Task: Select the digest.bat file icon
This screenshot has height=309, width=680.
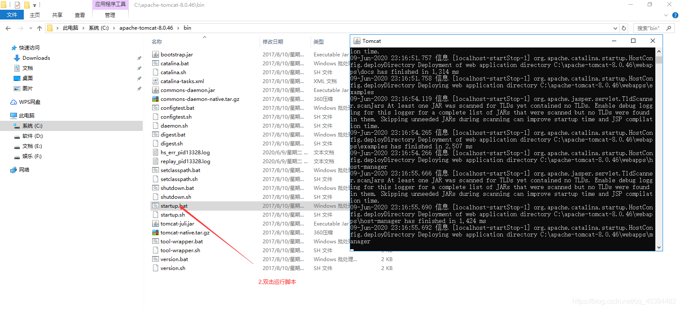Action: point(156,134)
